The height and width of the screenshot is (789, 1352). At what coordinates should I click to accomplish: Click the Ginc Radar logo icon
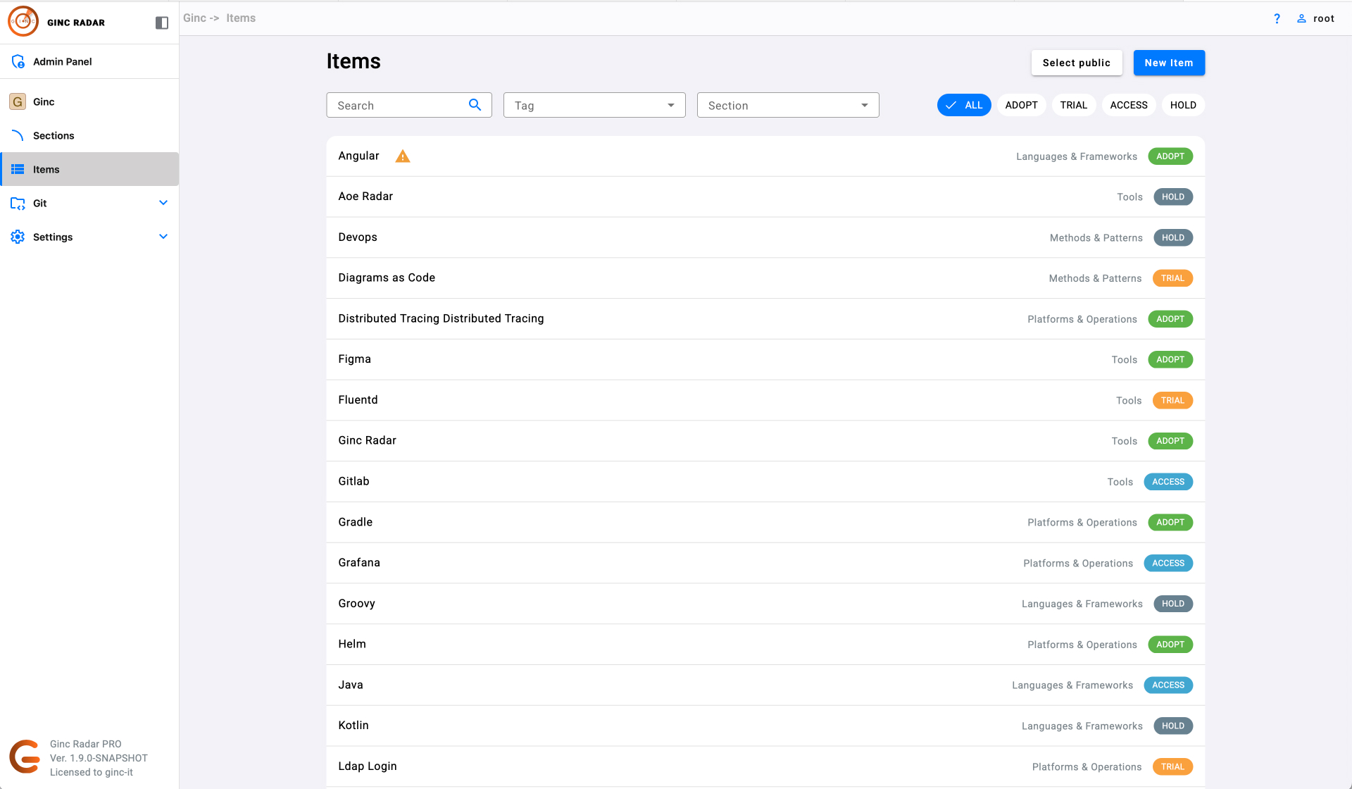pos(23,21)
